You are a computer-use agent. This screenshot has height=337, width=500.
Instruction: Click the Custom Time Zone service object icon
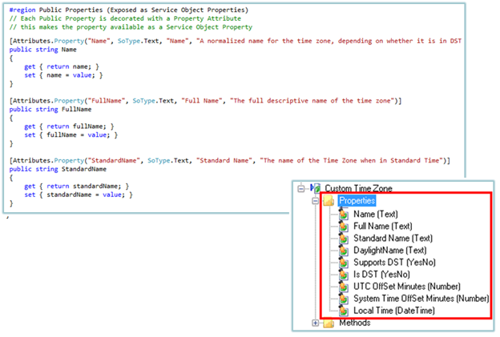316,188
